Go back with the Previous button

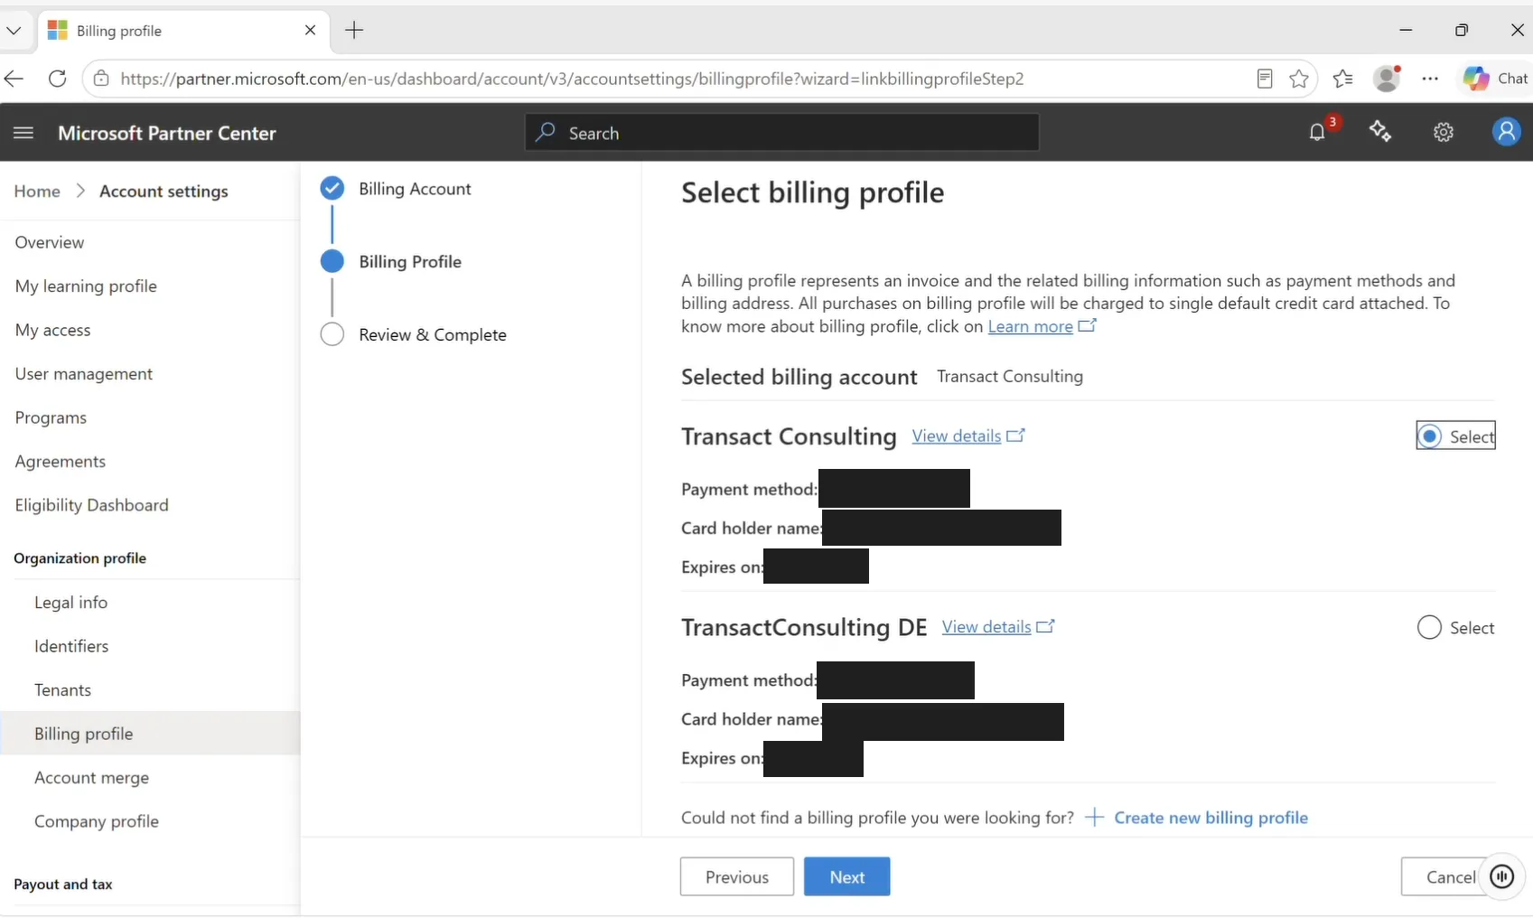pos(737,876)
